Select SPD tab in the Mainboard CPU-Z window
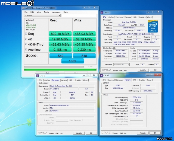The image size is (174, 141). [x=71, y=80]
